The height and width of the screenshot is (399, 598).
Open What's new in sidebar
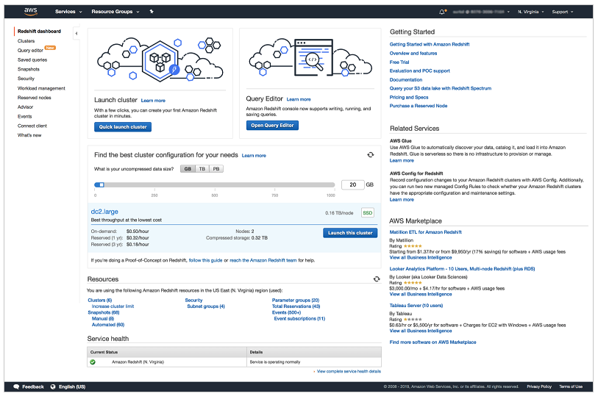coord(29,135)
